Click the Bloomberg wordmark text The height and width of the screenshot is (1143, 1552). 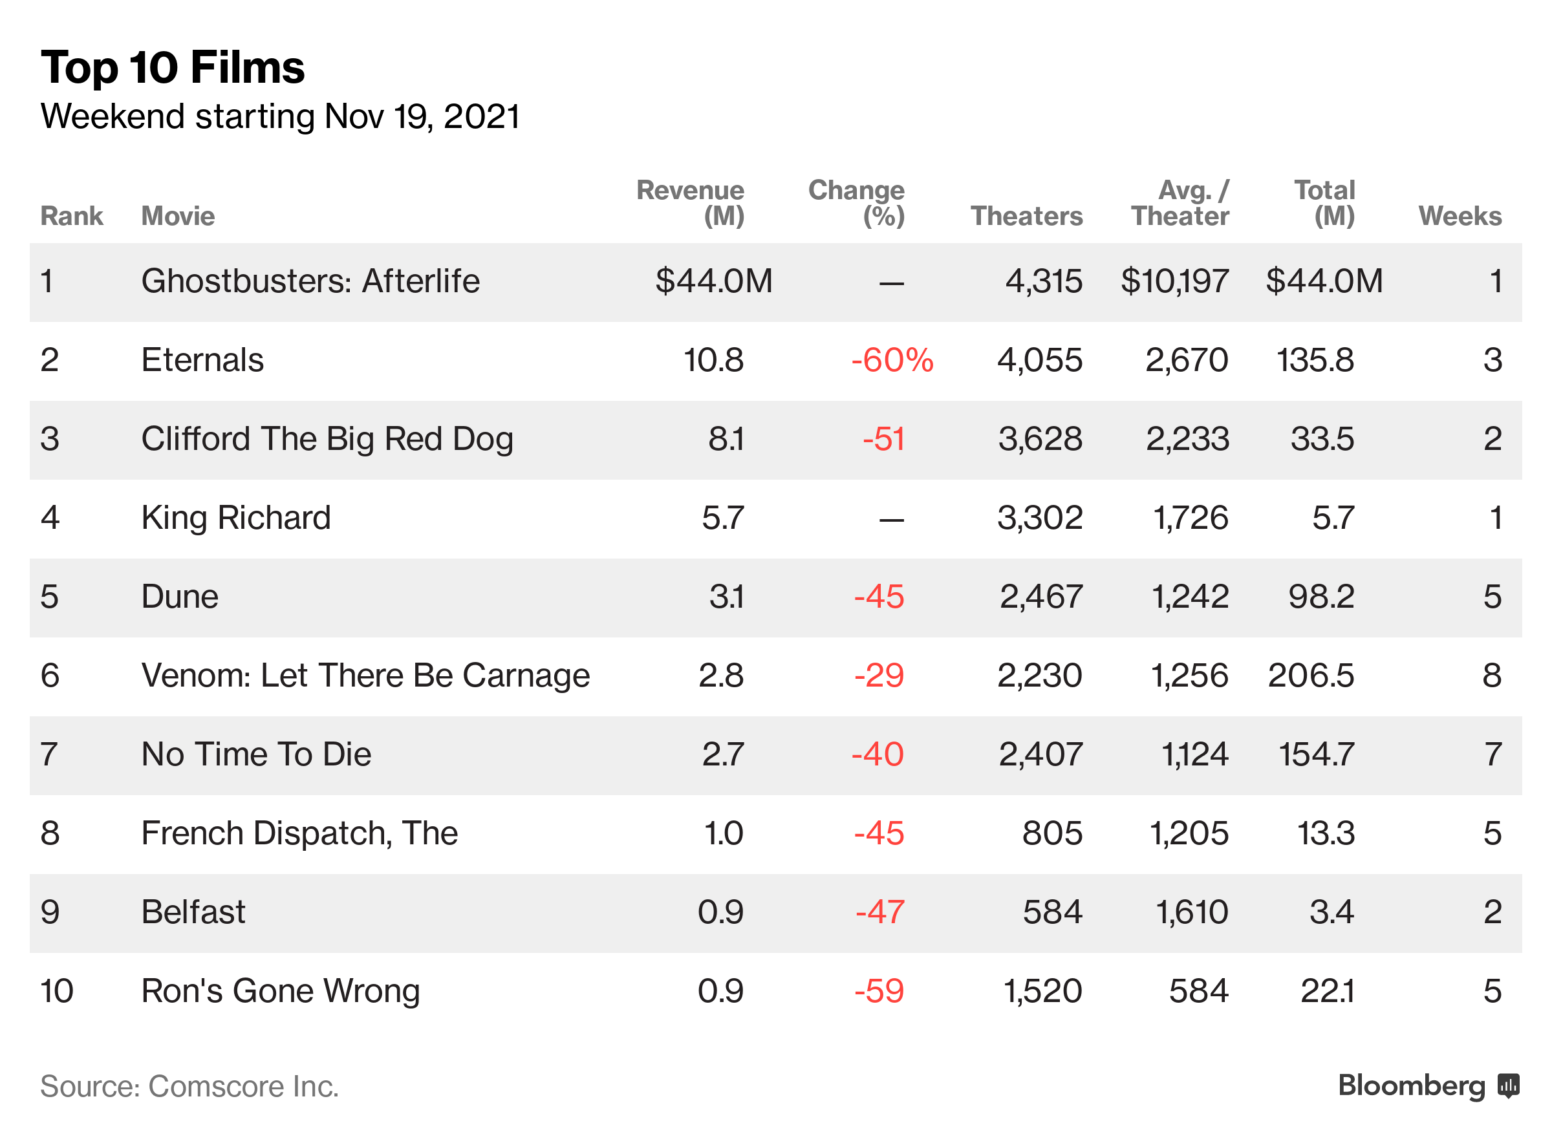(x=1411, y=1085)
